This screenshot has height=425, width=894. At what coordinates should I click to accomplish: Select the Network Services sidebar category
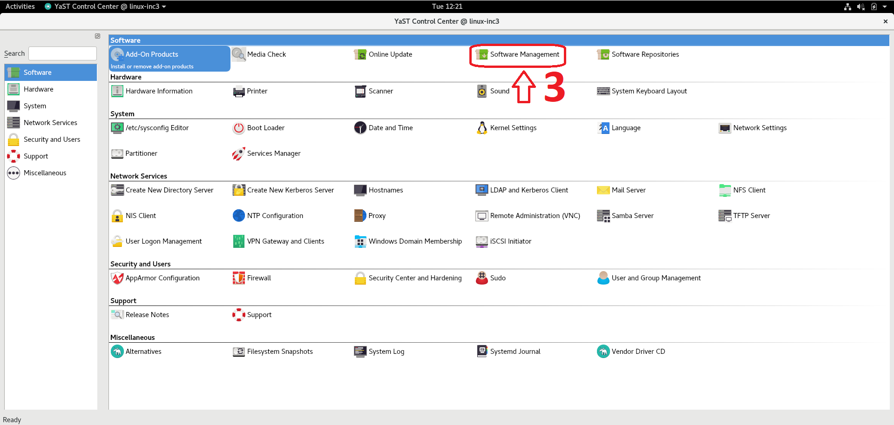pos(50,123)
